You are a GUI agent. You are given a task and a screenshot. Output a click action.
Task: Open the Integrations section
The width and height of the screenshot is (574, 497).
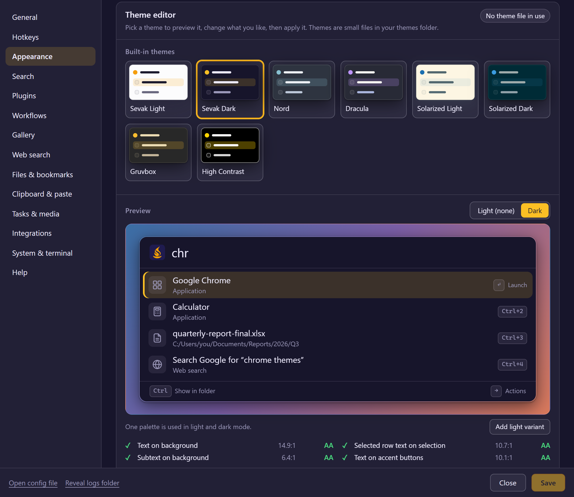click(51, 233)
